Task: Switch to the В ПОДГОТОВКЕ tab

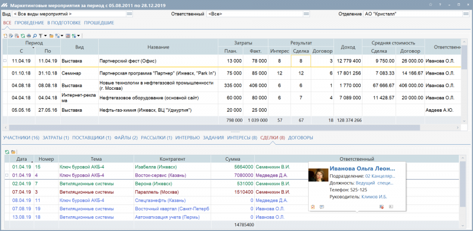Action: [64, 23]
